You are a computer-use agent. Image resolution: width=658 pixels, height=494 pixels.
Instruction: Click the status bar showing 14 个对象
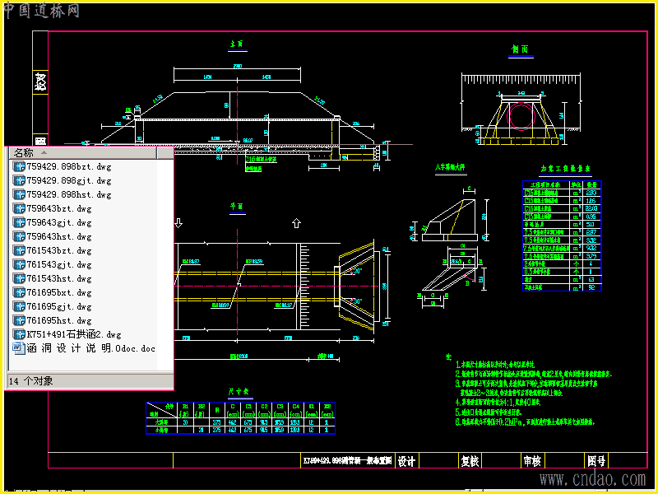pos(31,380)
